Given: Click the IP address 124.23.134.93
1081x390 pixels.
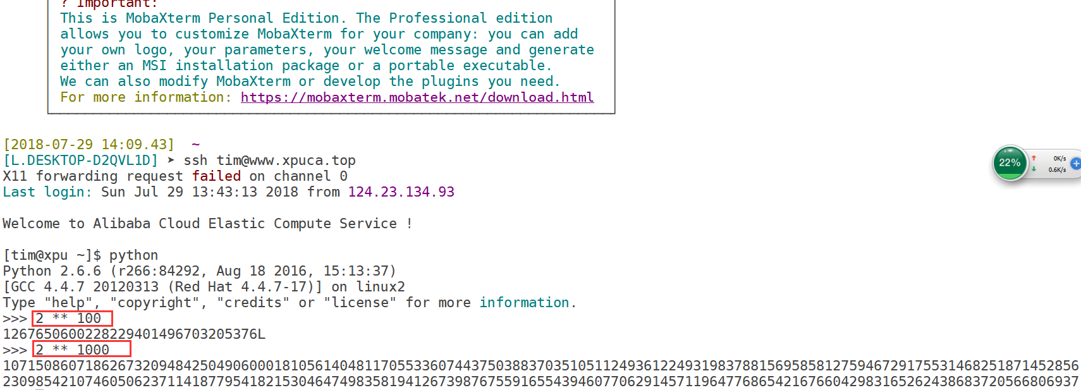Looking at the screenshot, I should pos(401,192).
